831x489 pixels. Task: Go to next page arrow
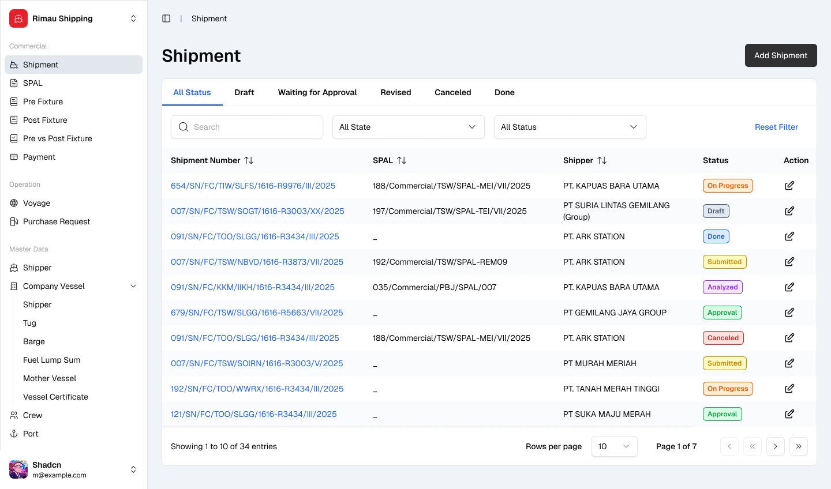pos(775,446)
